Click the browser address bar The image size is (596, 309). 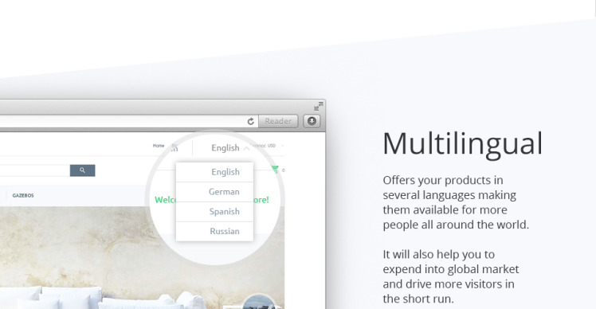pyautogui.click(x=123, y=121)
